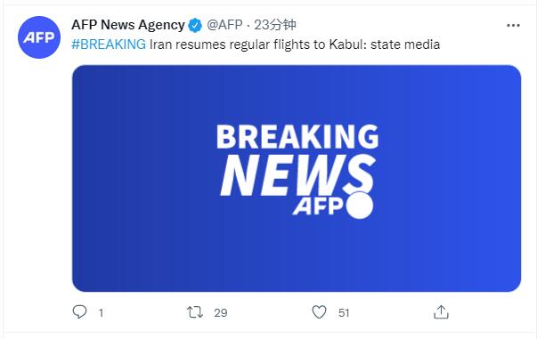The image size is (545, 339).
Task: Open the share upload arrow icon
Action: [441, 311]
